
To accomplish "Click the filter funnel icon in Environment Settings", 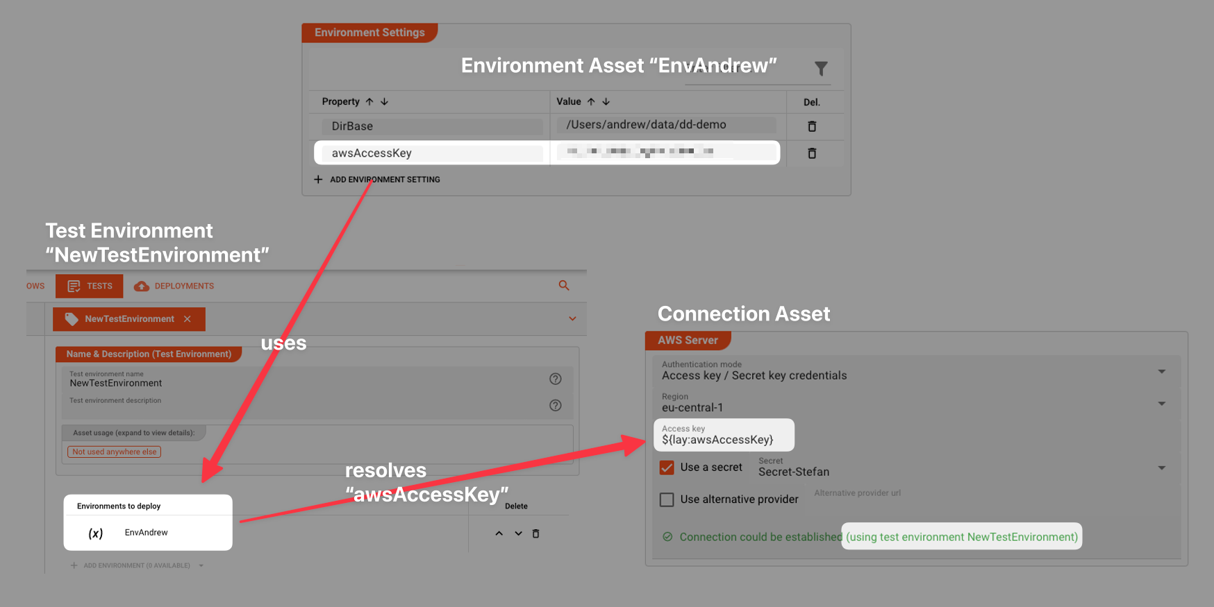I will pyautogui.click(x=821, y=69).
